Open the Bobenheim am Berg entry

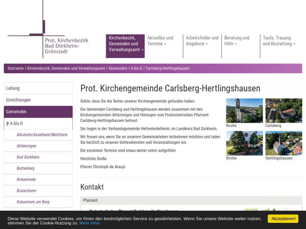pos(33,202)
